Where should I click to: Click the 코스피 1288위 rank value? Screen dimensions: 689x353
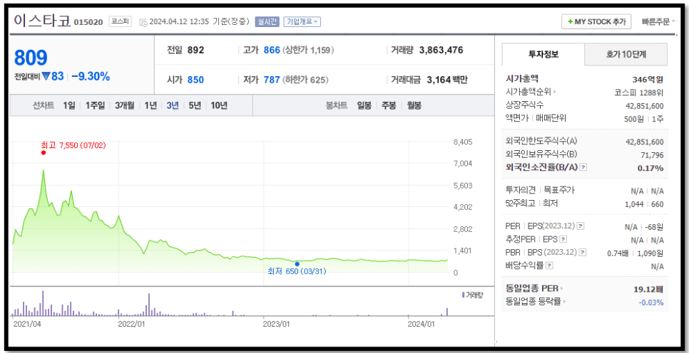tap(639, 93)
